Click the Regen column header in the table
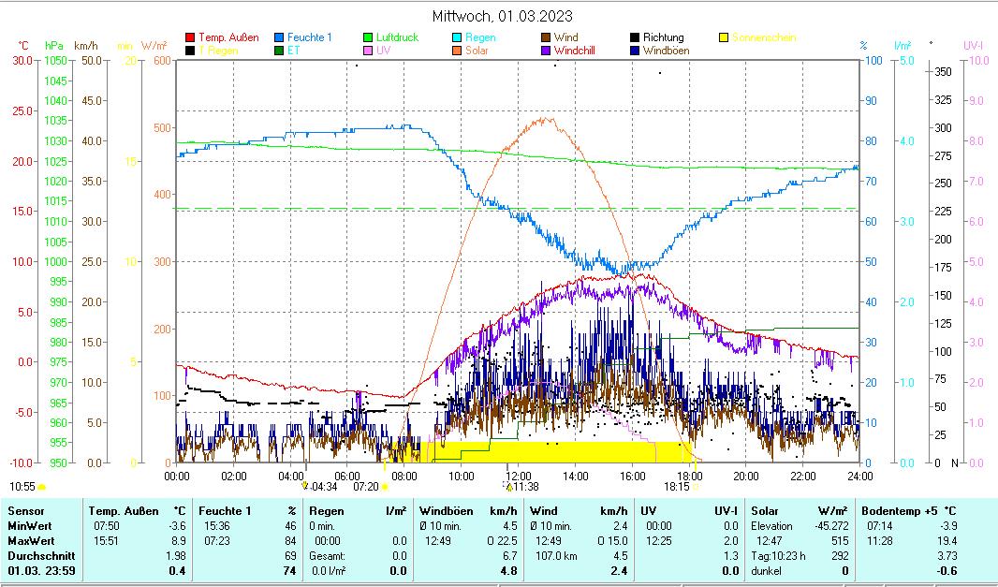The image size is (998, 587). point(327,511)
